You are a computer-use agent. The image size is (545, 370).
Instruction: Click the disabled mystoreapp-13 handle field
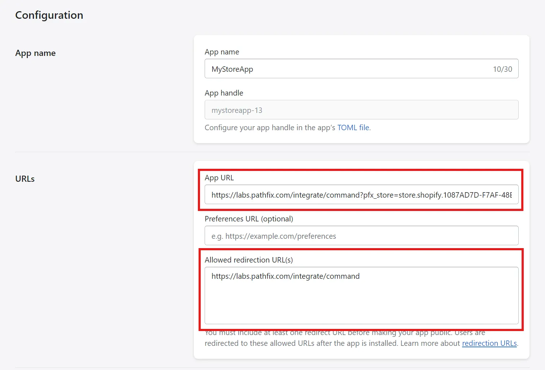(361, 110)
